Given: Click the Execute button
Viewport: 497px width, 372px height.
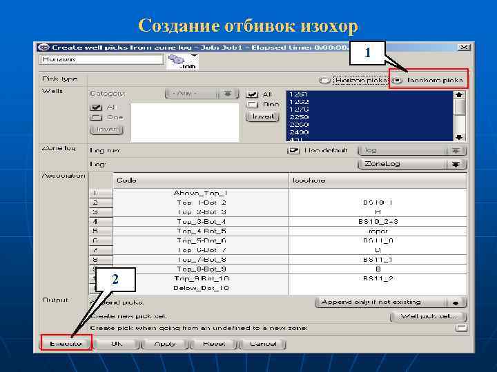Looking at the screenshot, I should click(66, 344).
